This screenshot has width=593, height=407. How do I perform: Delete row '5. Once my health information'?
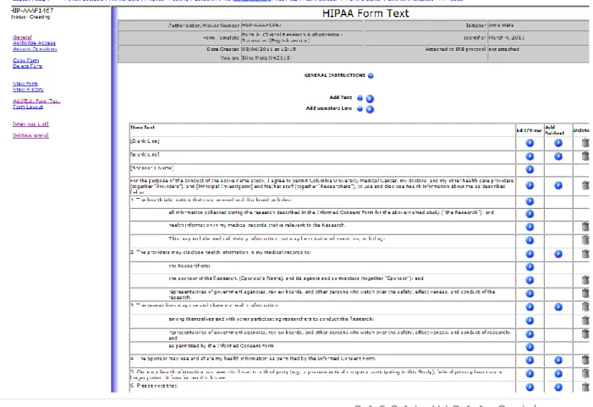(x=585, y=374)
